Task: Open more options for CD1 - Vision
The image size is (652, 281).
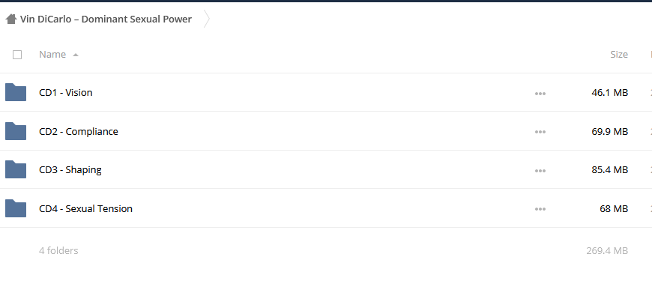Action: click(x=540, y=94)
